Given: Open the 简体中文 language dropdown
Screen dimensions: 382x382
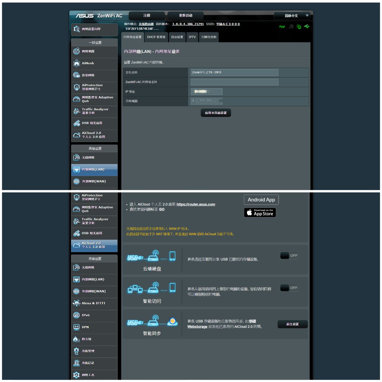Looking at the screenshot, I should point(292,16).
